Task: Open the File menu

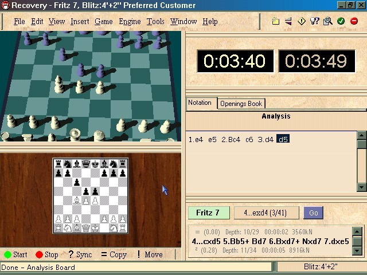Action: 19,22
